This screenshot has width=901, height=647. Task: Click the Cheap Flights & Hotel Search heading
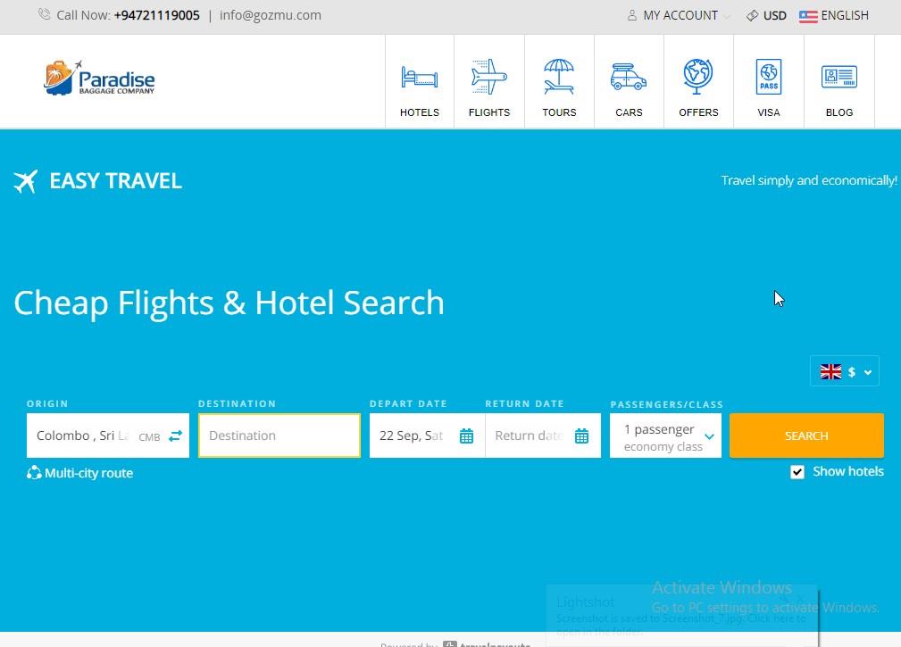pyautogui.click(x=229, y=303)
